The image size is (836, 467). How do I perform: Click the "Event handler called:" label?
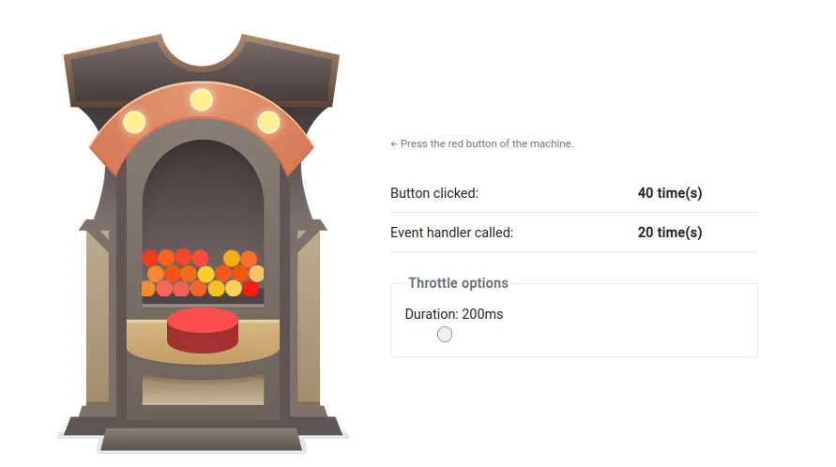451,233
